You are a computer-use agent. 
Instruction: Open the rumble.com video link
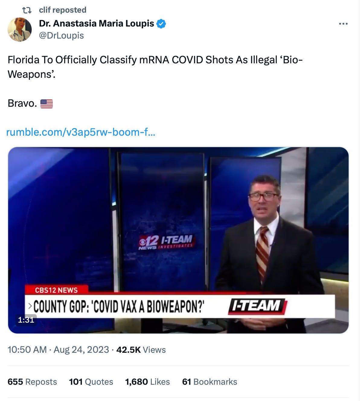(x=81, y=132)
